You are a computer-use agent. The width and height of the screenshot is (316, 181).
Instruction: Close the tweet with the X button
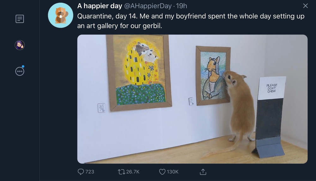[305, 6]
